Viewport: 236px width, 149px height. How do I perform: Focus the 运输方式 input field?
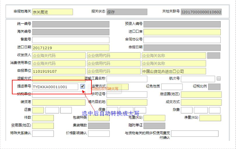coord(59,79)
